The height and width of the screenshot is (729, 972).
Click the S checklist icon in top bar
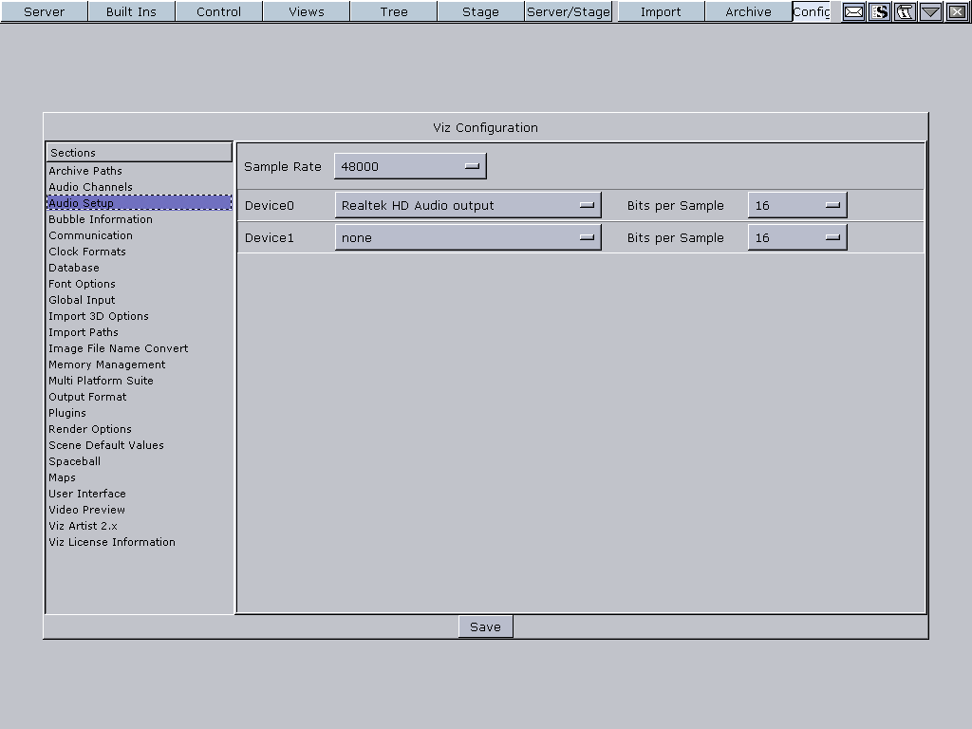(880, 11)
